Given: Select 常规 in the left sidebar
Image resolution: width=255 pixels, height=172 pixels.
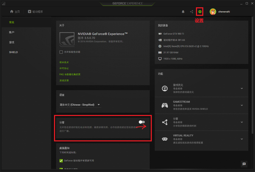Looking at the screenshot, I should click(x=11, y=22).
